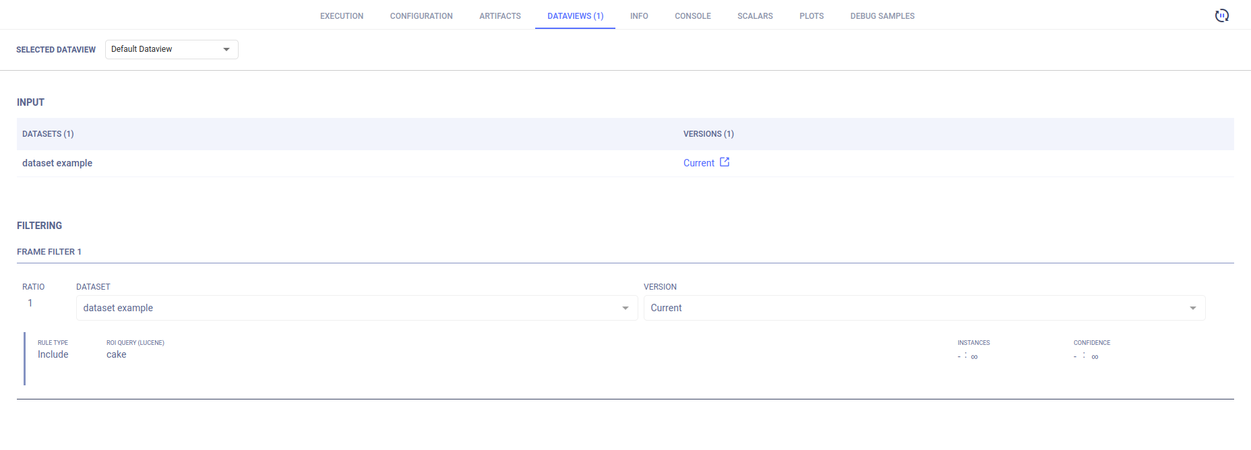Click the Include rule type value
The width and height of the screenshot is (1251, 450).
(53, 354)
